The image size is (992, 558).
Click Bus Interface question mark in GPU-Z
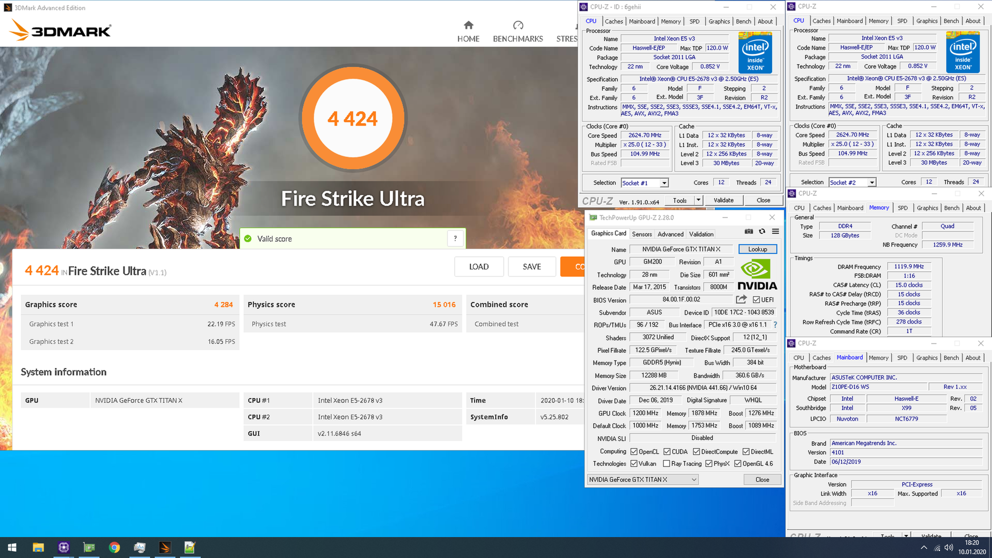(775, 324)
